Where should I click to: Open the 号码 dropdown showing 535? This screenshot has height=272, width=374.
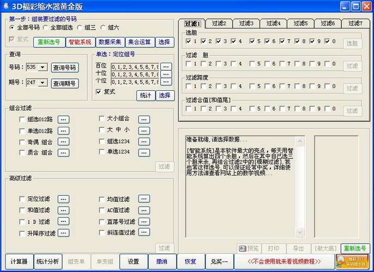43,67
